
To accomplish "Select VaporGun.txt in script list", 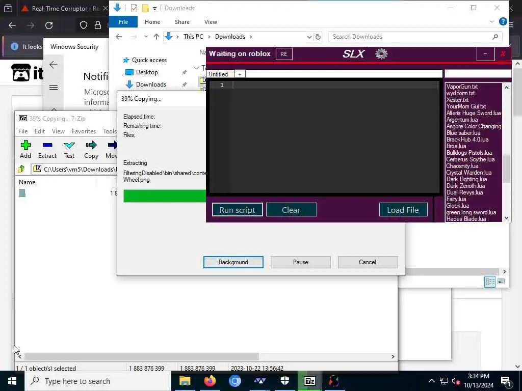I will pyautogui.click(x=462, y=87).
